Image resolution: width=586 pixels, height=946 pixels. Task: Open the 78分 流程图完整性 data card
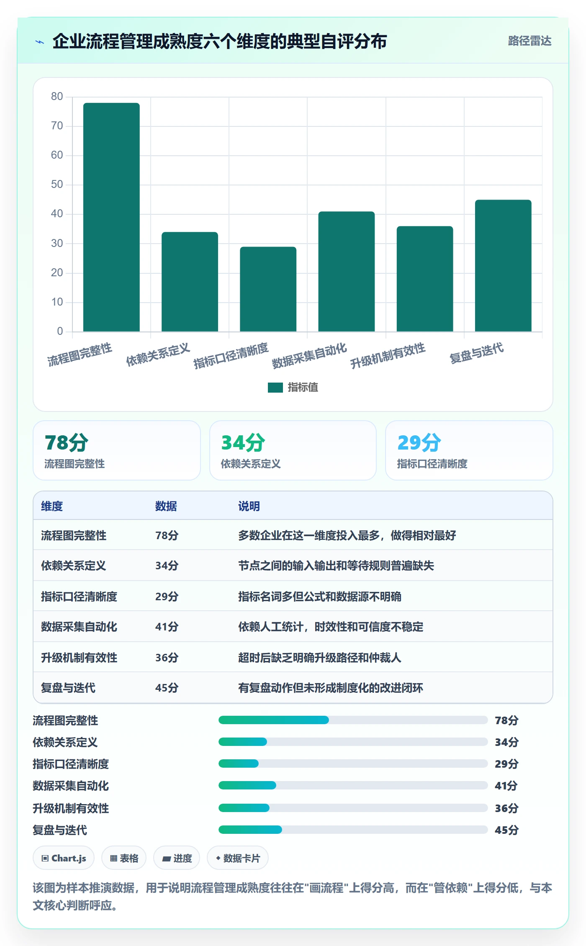pyautogui.click(x=117, y=450)
